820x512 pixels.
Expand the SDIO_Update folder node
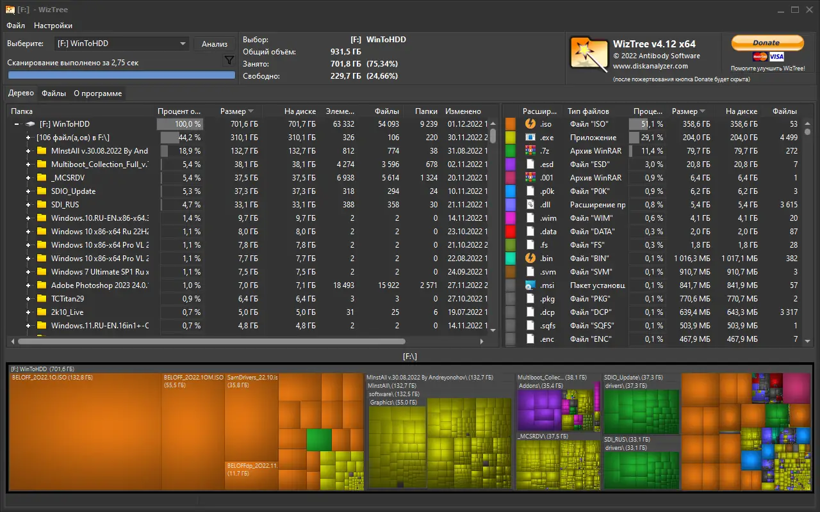pyautogui.click(x=28, y=191)
